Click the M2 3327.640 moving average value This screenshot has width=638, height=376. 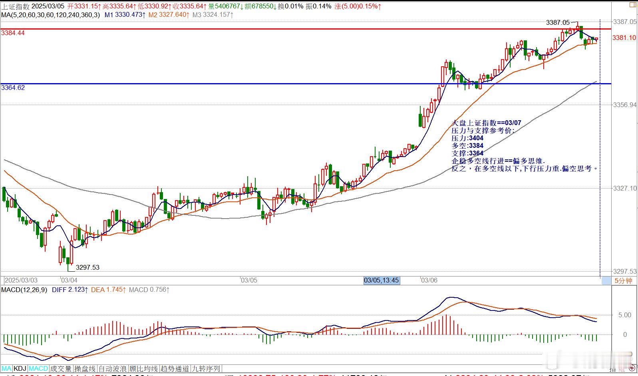click(168, 15)
